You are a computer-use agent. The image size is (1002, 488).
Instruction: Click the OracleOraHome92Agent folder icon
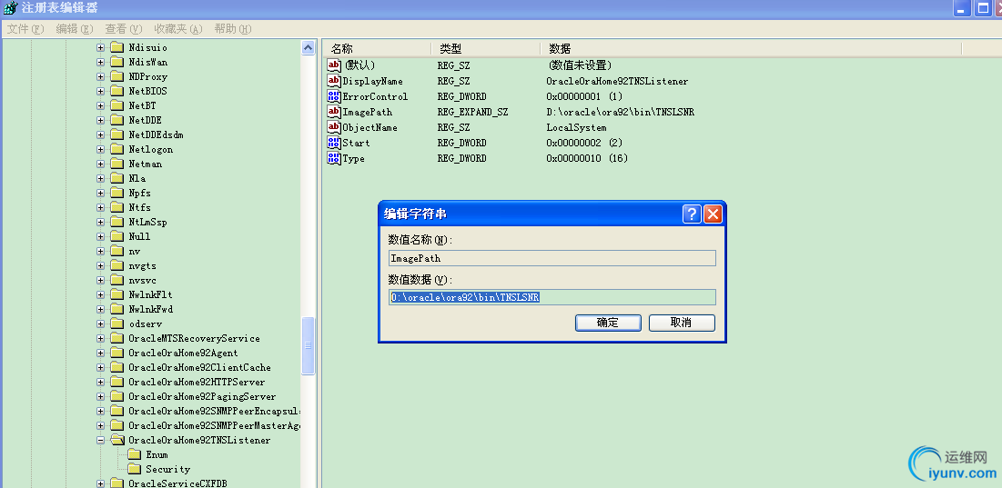(116, 353)
